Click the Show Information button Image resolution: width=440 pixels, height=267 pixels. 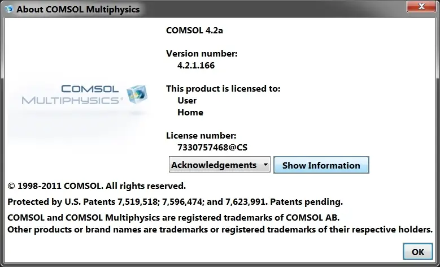click(321, 165)
